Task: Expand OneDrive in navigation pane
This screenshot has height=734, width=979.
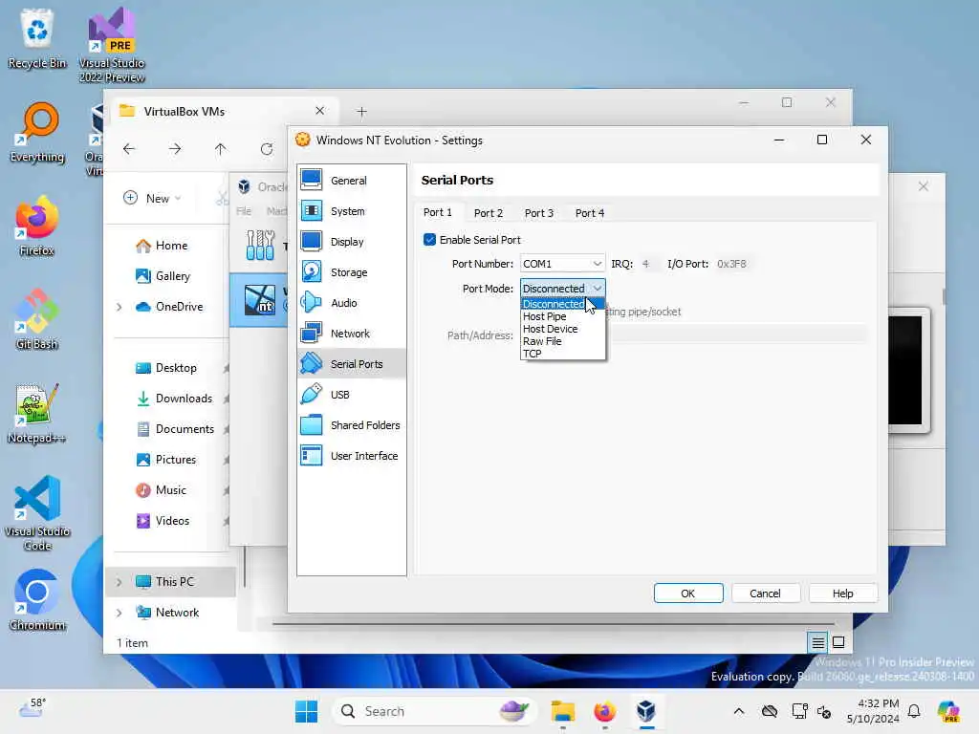Action: pos(119,307)
